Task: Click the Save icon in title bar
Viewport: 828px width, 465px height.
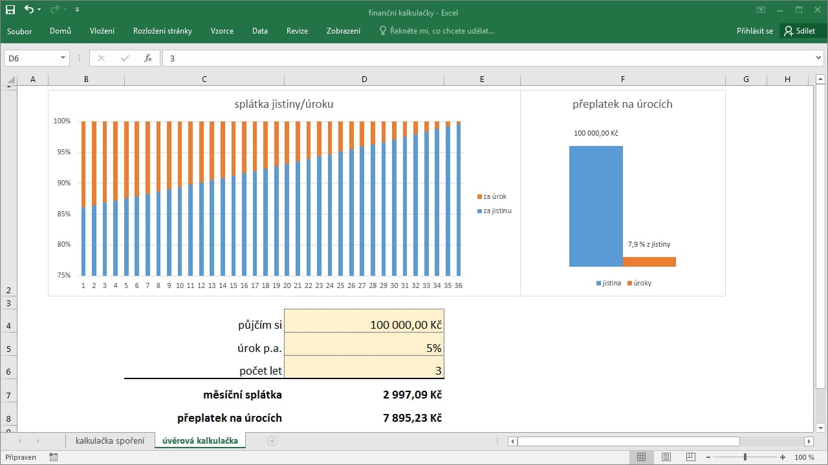Action: (10, 10)
